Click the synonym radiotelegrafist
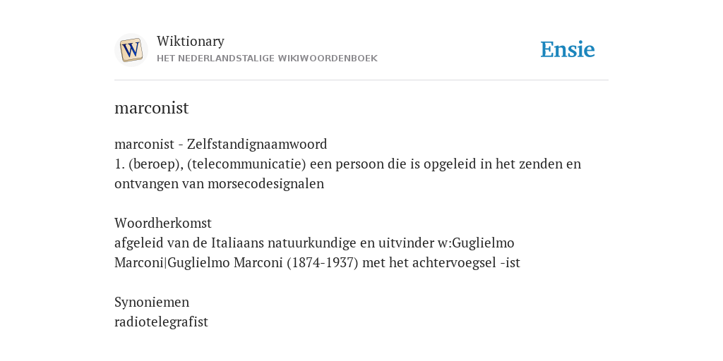Image resolution: width=723 pixels, height=361 pixels. [162, 322]
